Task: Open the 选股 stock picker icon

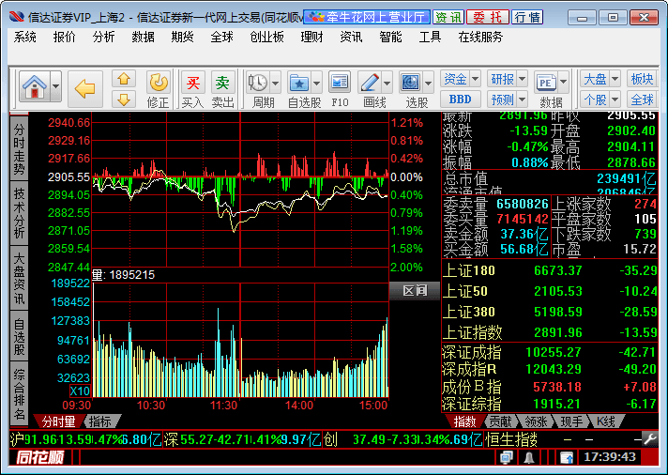Action: [410, 83]
